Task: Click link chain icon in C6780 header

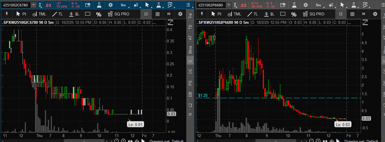Action: point(41,5)
